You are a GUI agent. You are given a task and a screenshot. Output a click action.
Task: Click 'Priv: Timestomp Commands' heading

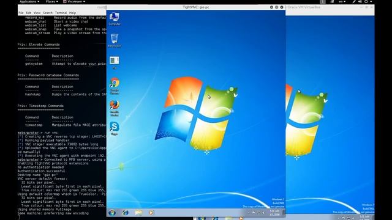[40, 106]
